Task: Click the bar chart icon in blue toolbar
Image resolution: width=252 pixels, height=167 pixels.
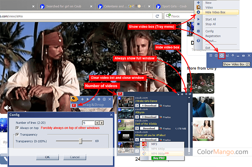Action: pyautogui.click(x=227, y=56)
